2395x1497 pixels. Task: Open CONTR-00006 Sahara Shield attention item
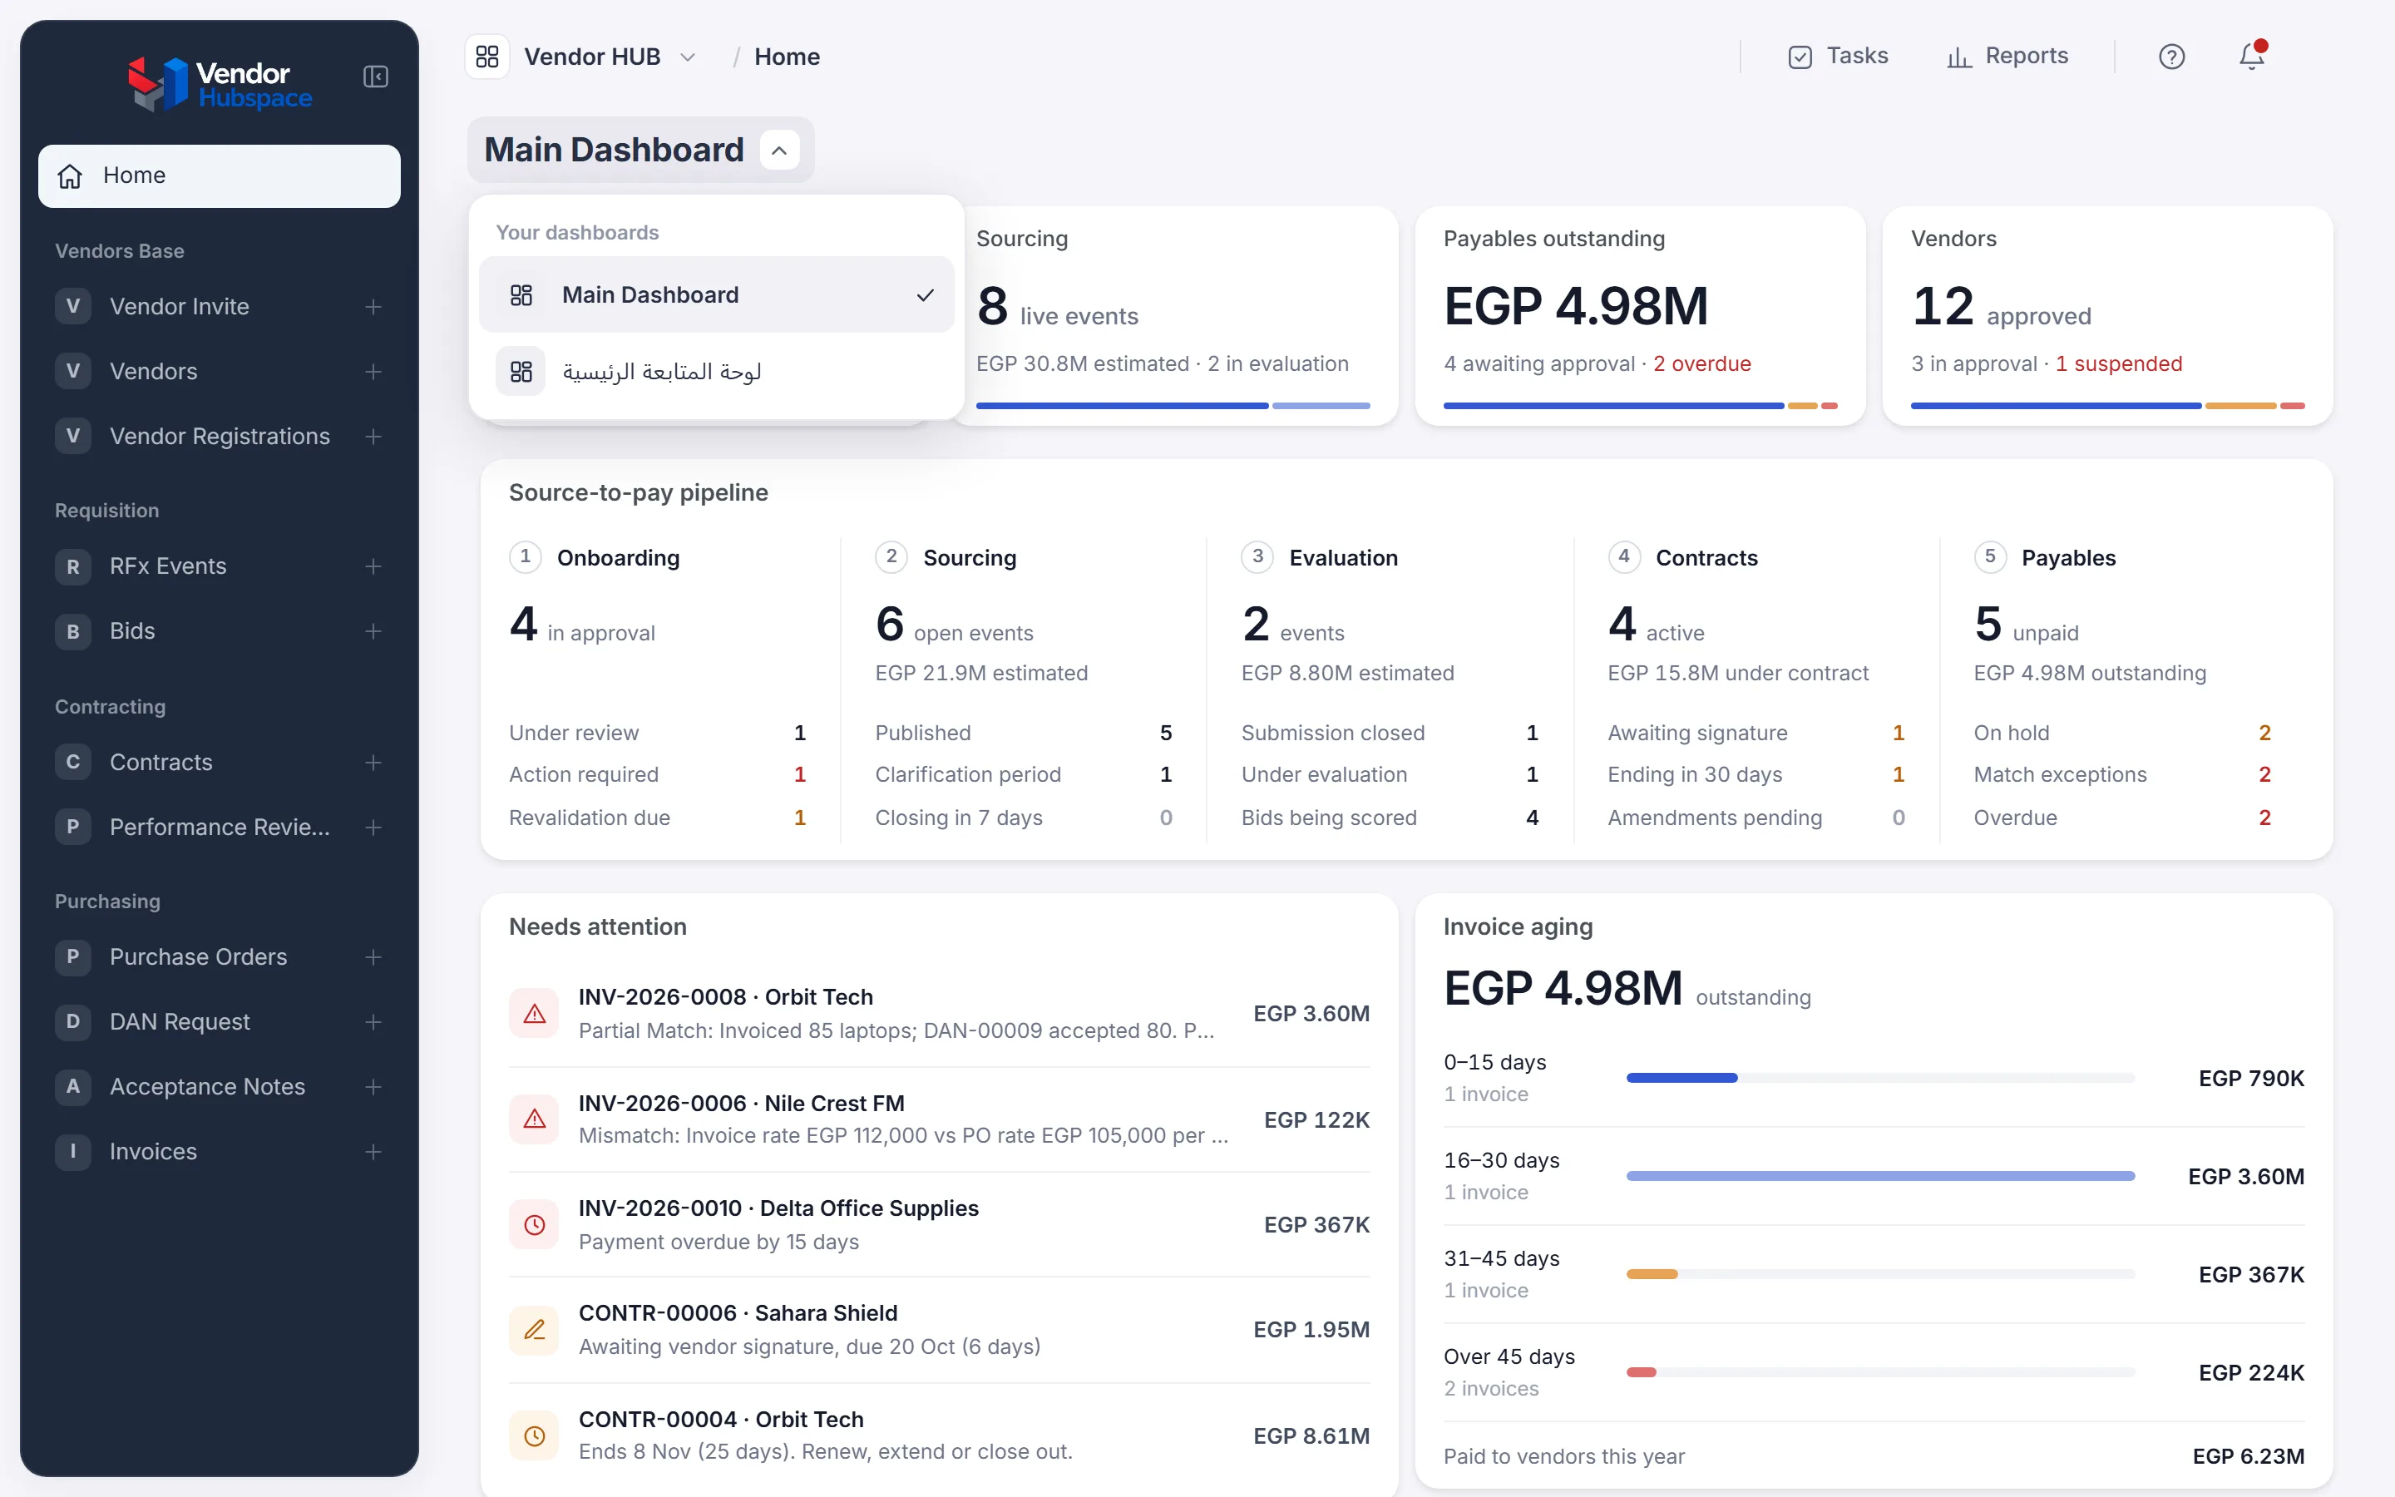point(939,1330)
